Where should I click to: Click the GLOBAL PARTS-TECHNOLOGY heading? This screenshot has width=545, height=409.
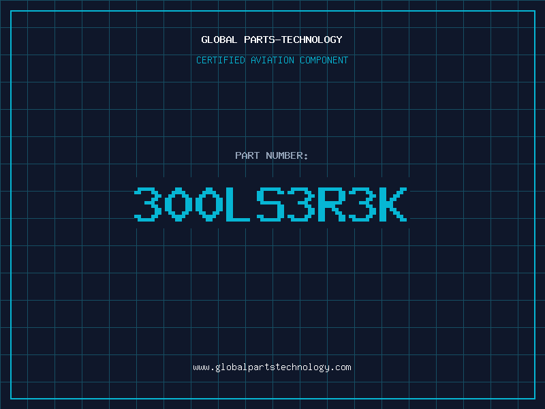click(272, 40)
